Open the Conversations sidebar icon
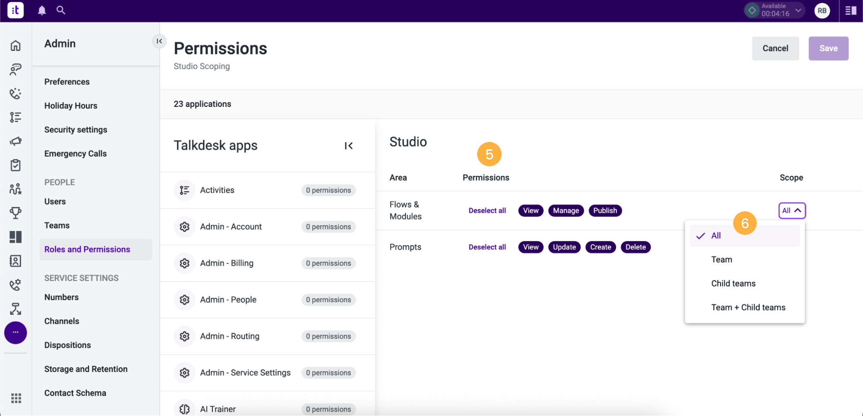This screenshot has width=863, height=416. click(16, 69)
